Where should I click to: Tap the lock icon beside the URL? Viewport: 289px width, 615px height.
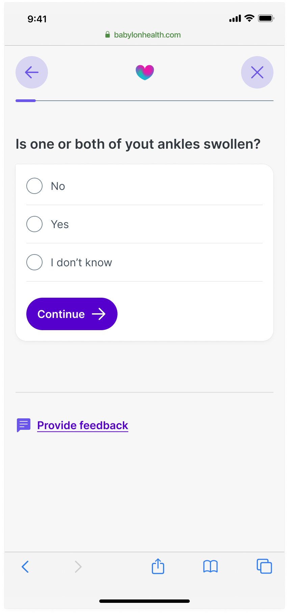[x=107, y=35]
